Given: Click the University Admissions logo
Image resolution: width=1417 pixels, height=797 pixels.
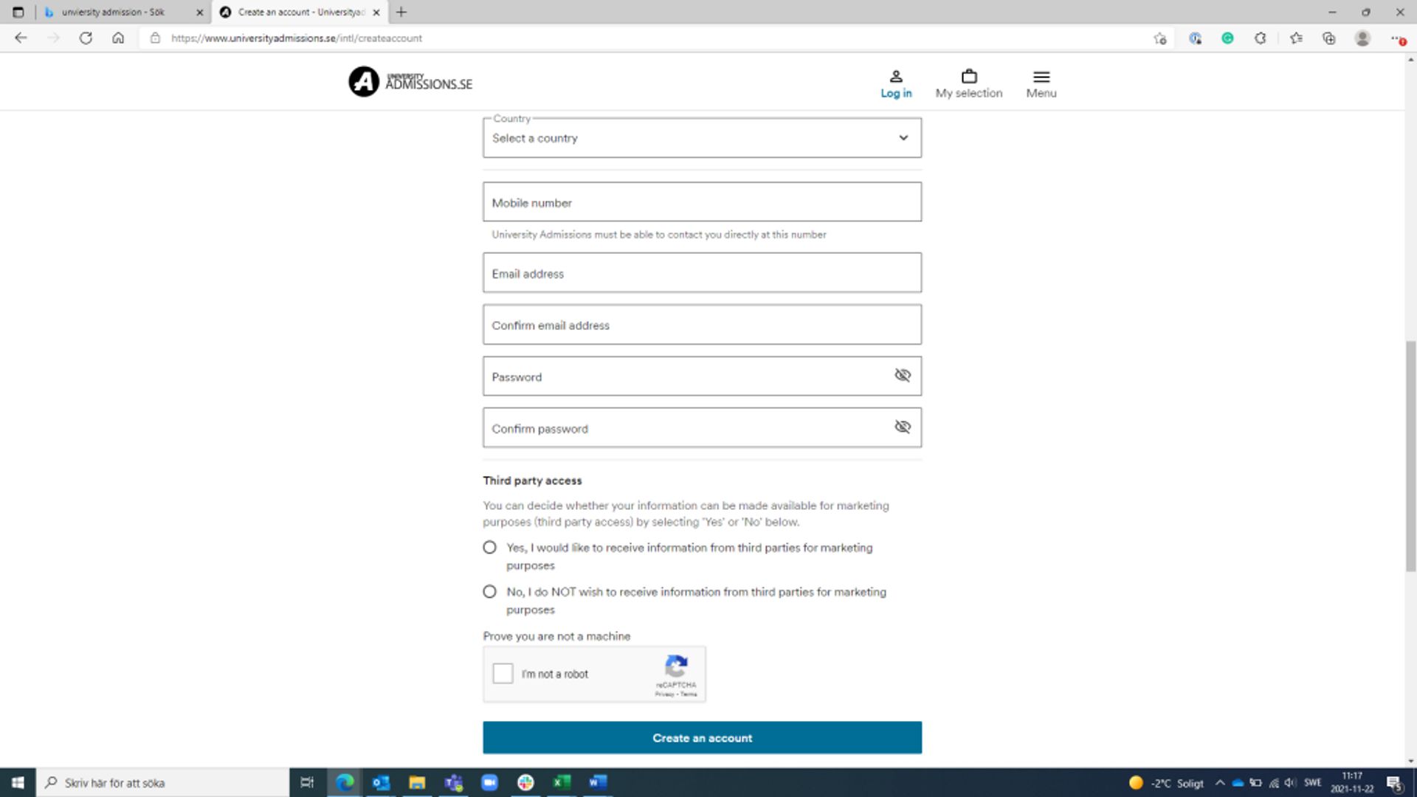Looking at the screenshot, I should [x=410, y=82].
